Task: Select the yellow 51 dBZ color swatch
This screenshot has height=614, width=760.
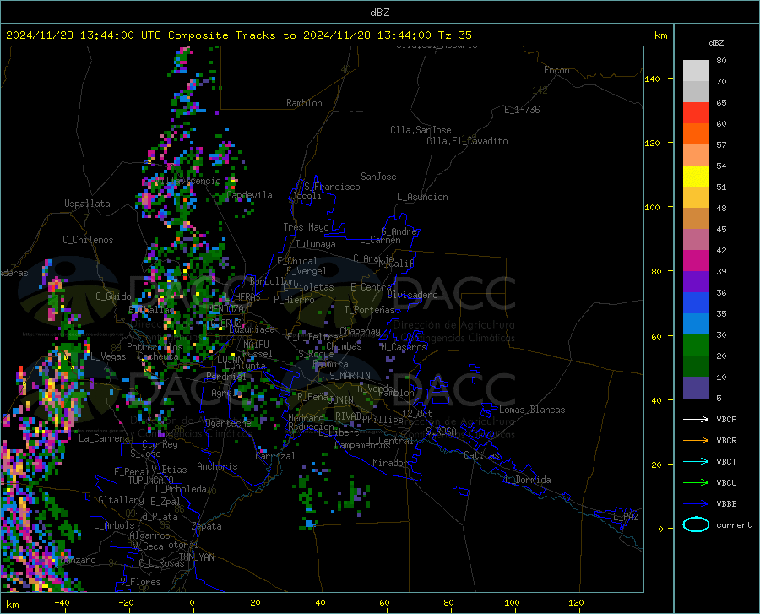Action: pos(696,177)
